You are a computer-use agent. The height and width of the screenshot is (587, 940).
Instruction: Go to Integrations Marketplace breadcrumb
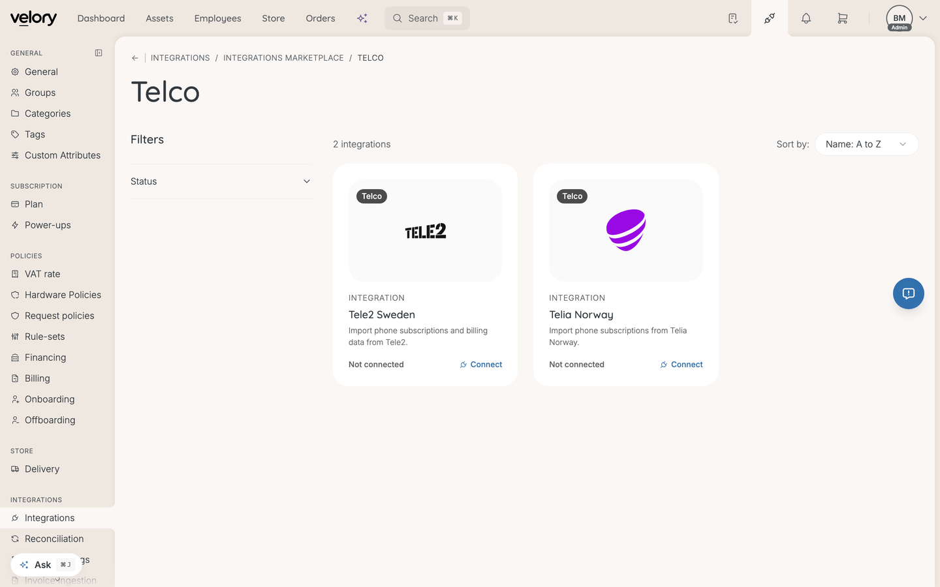[283, 58]
